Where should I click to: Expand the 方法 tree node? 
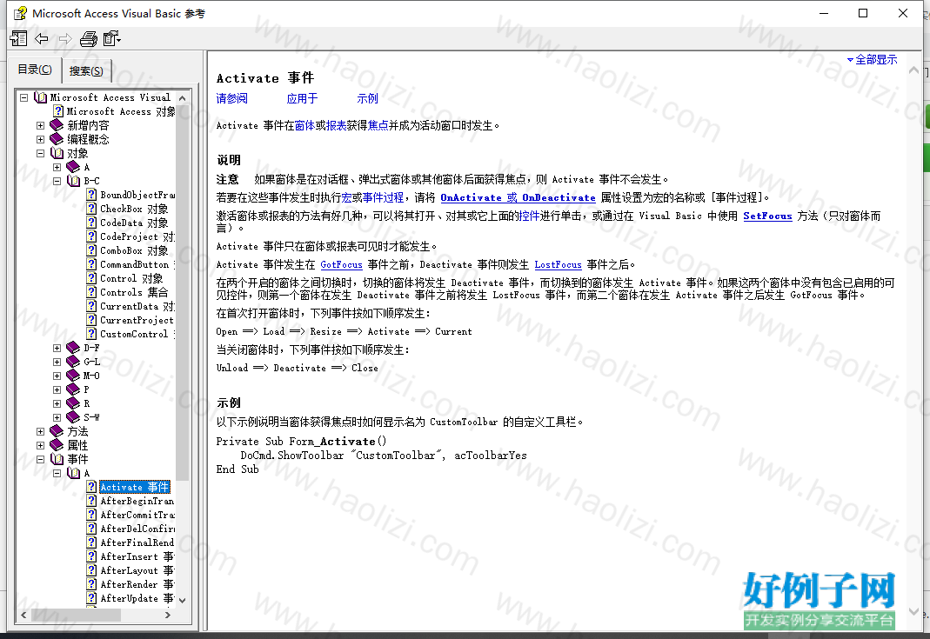click(x=40, y=431)
